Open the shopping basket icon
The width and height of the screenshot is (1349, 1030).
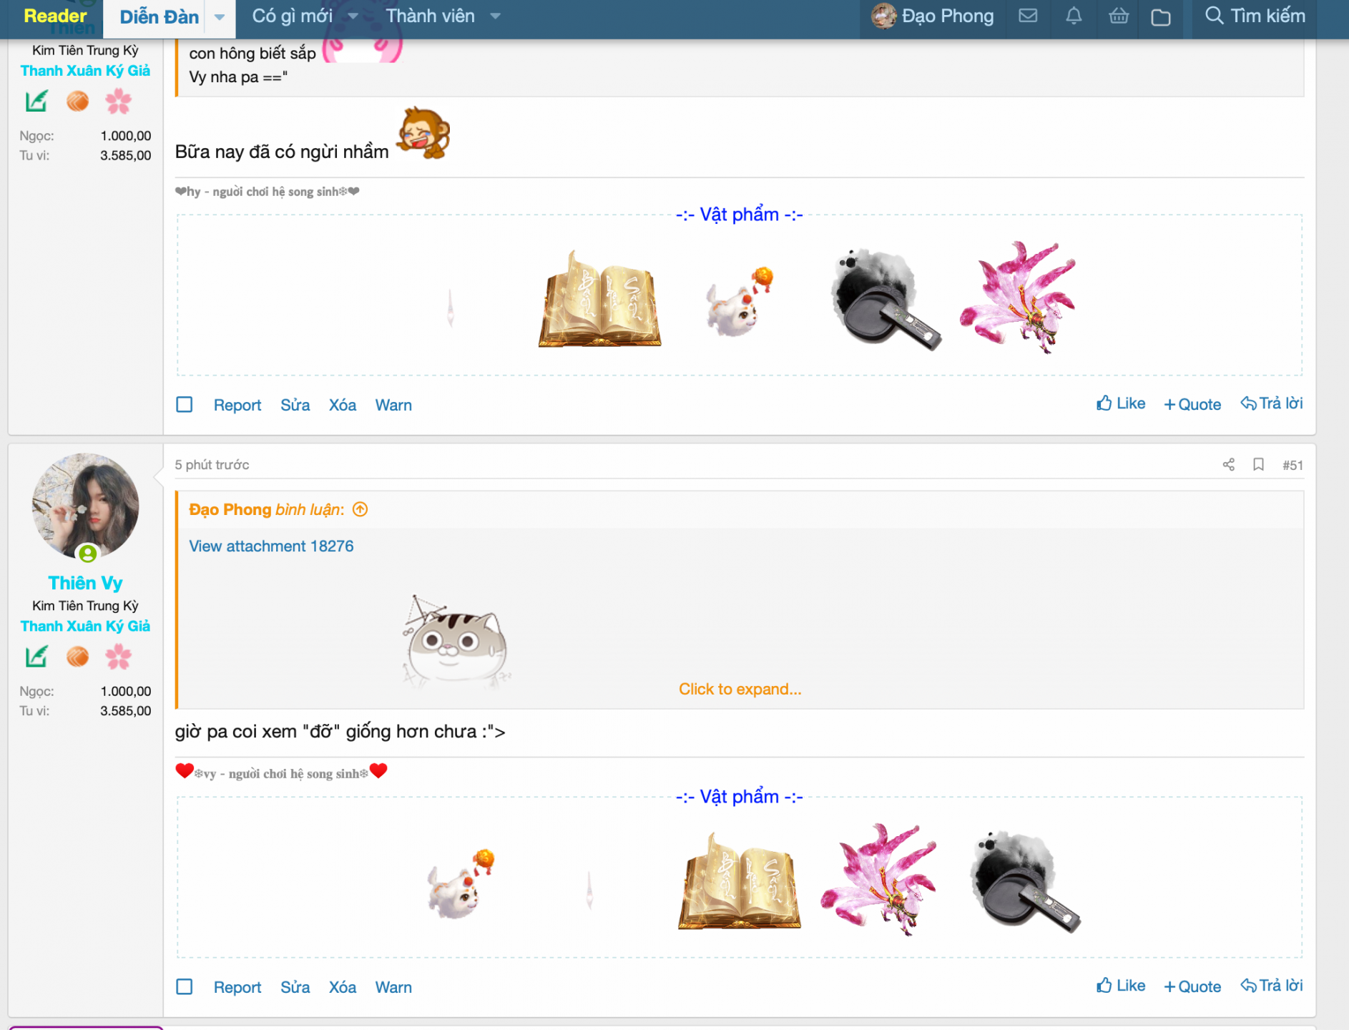(1119, 16)
